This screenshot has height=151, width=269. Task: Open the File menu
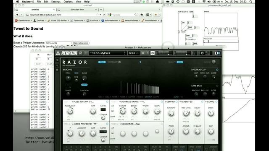[39, 2]
